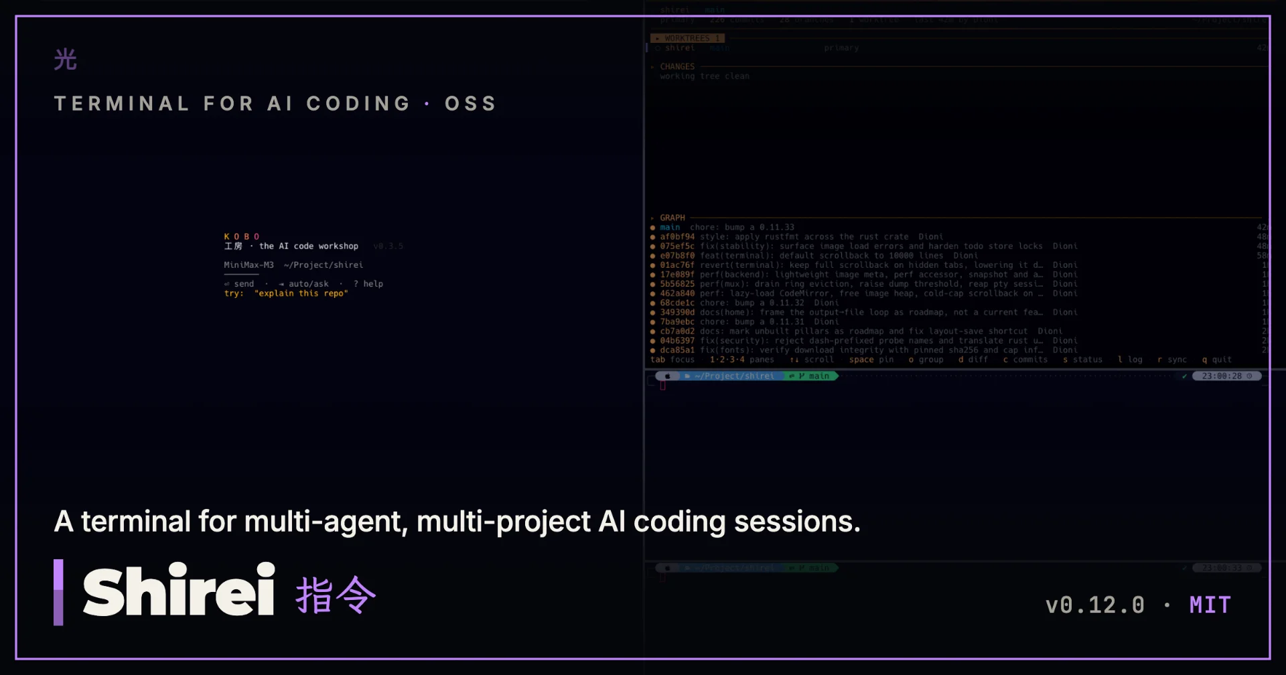Click the ~/Project/shirei folder prompt segment
The width and height of the screenshot is (1286, 675).
point(730,376)
